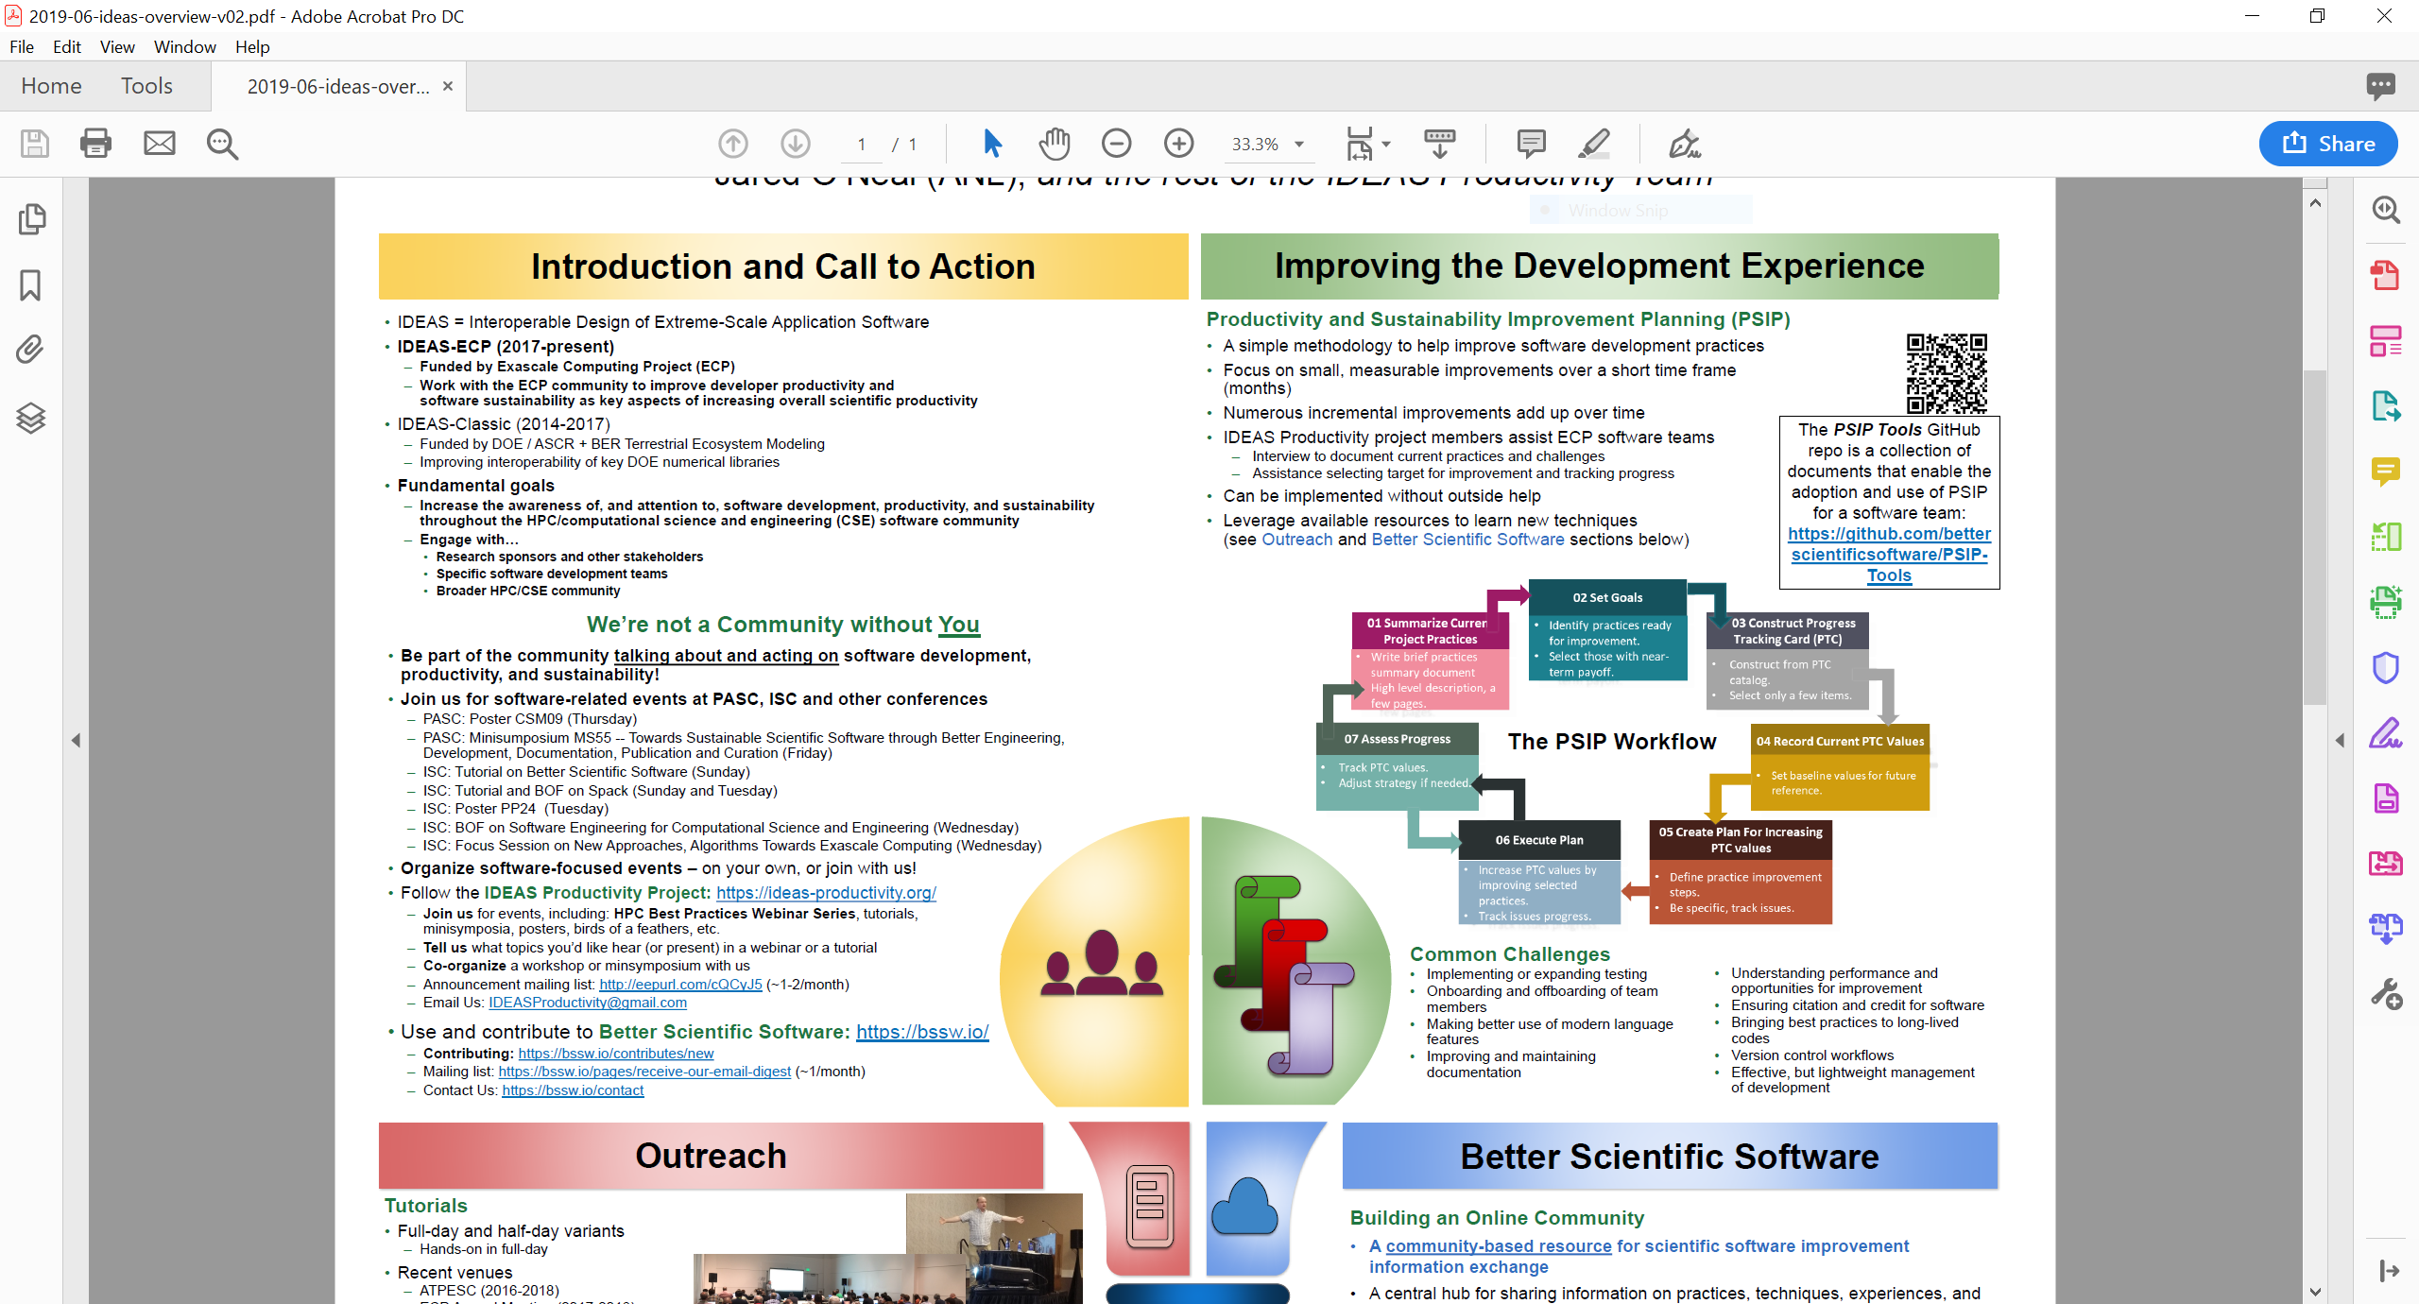Select the Fill & Sign pen tool
Viewport: 2419px width, 1304px height.
[x=1686, y=144]
